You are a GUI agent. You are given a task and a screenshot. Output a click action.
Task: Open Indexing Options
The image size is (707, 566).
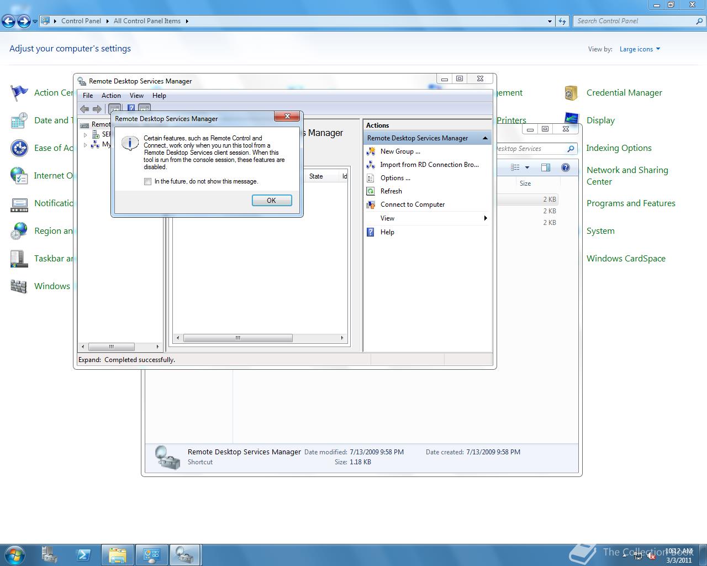[x=619, y=148]
